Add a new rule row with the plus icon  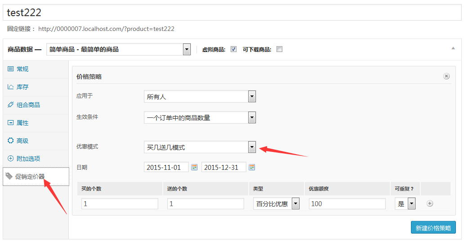pyautogui.click(x=430, y=203)
